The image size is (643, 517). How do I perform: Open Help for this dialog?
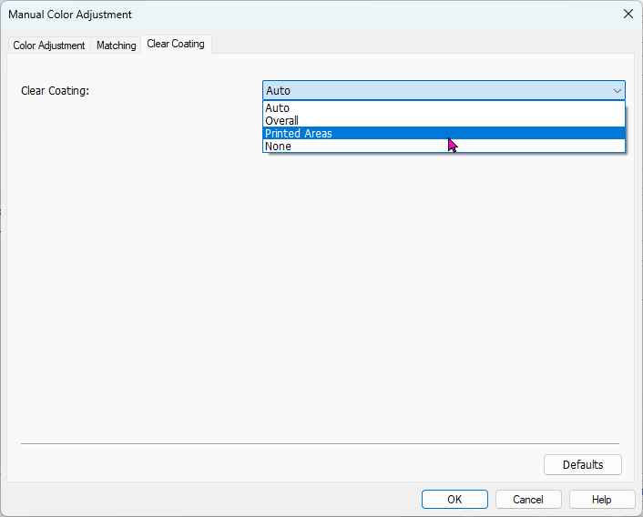[x=601, y=499]
